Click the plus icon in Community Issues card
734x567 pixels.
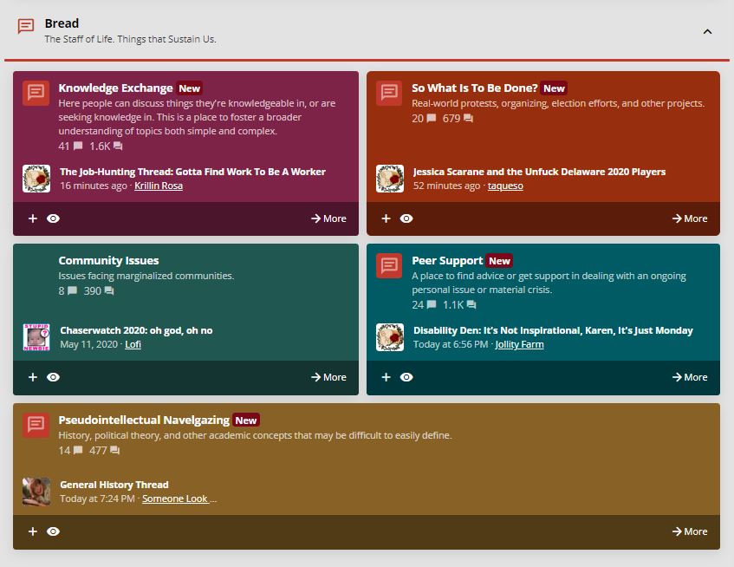click(x=33, y=377)
